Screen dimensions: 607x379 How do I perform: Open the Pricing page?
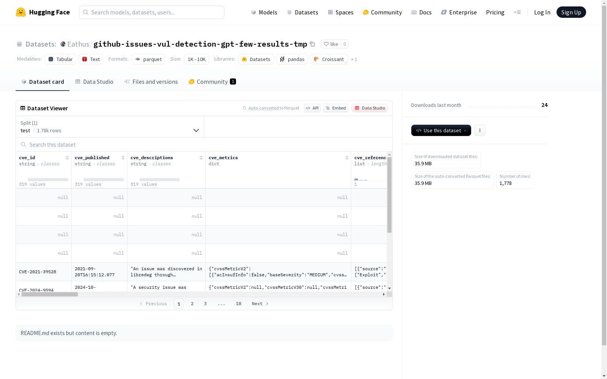pos(495,12)
